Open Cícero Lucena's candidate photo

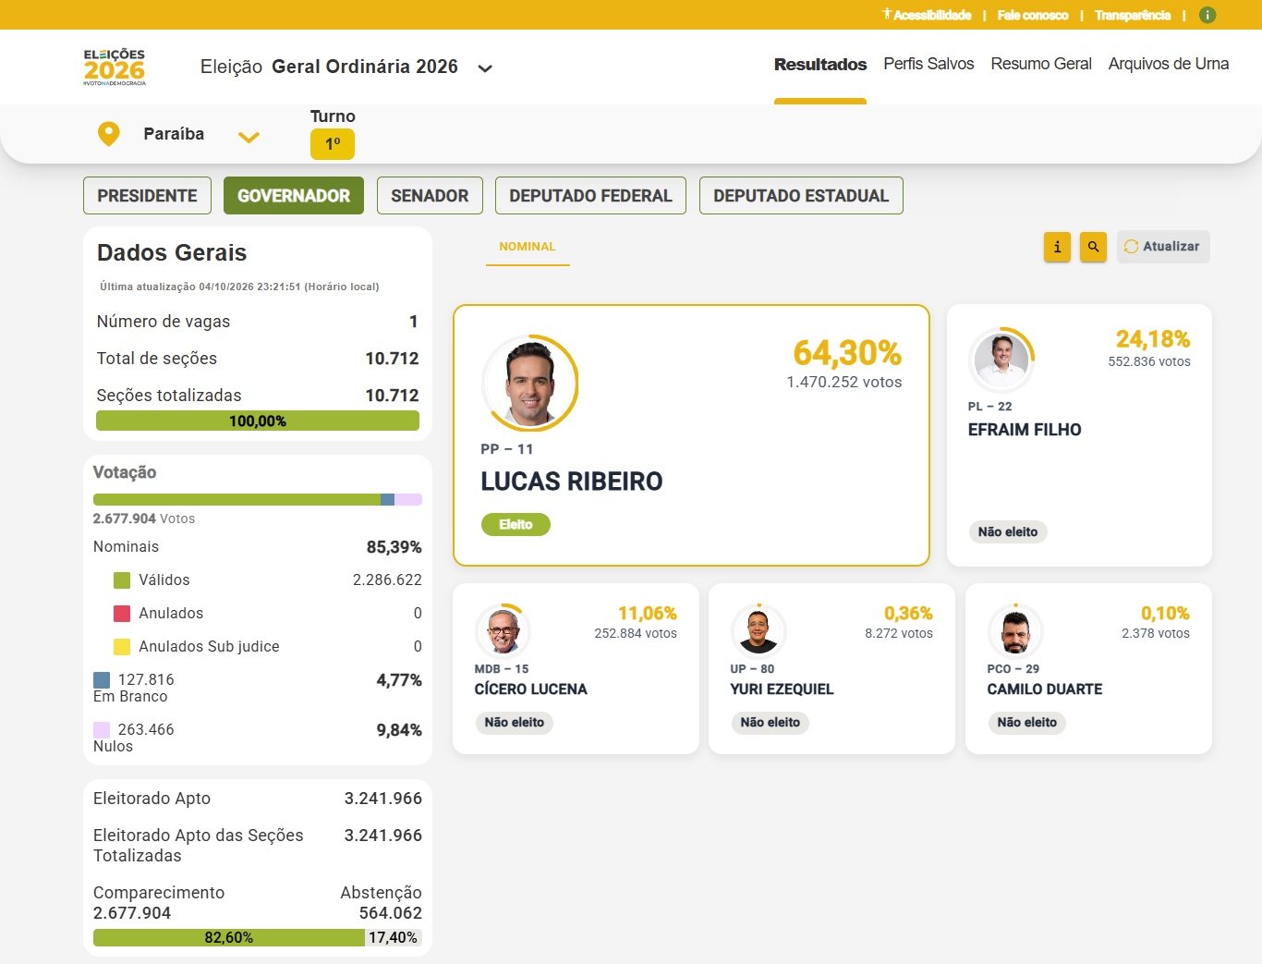click(x=503, y=631)
